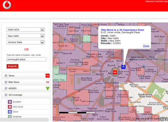This screenshot has width=168, height=122.
Task: Toggle the Mini Store checkbox
Action: point(6,82)
